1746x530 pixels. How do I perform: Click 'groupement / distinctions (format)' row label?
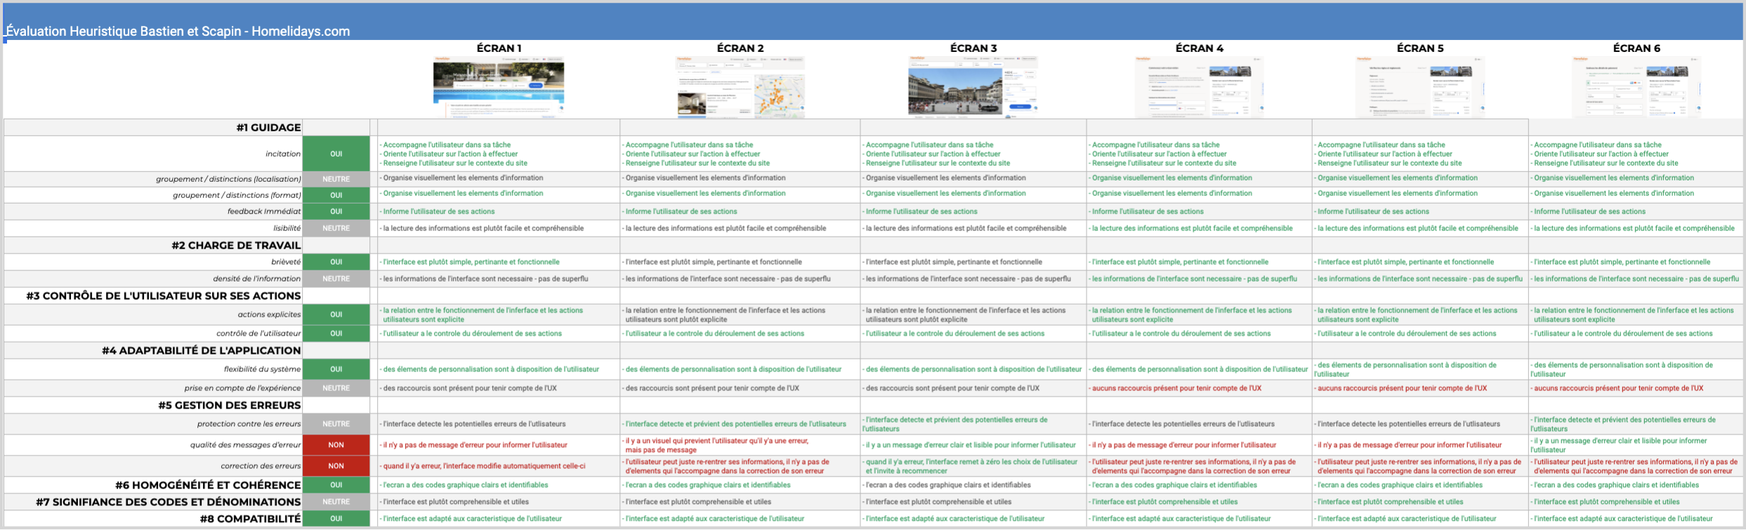coord(237,195)
